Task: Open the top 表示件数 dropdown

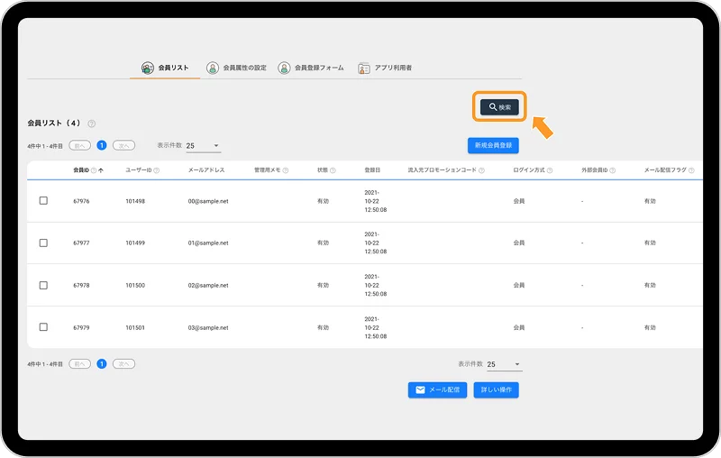Action: 203,145
